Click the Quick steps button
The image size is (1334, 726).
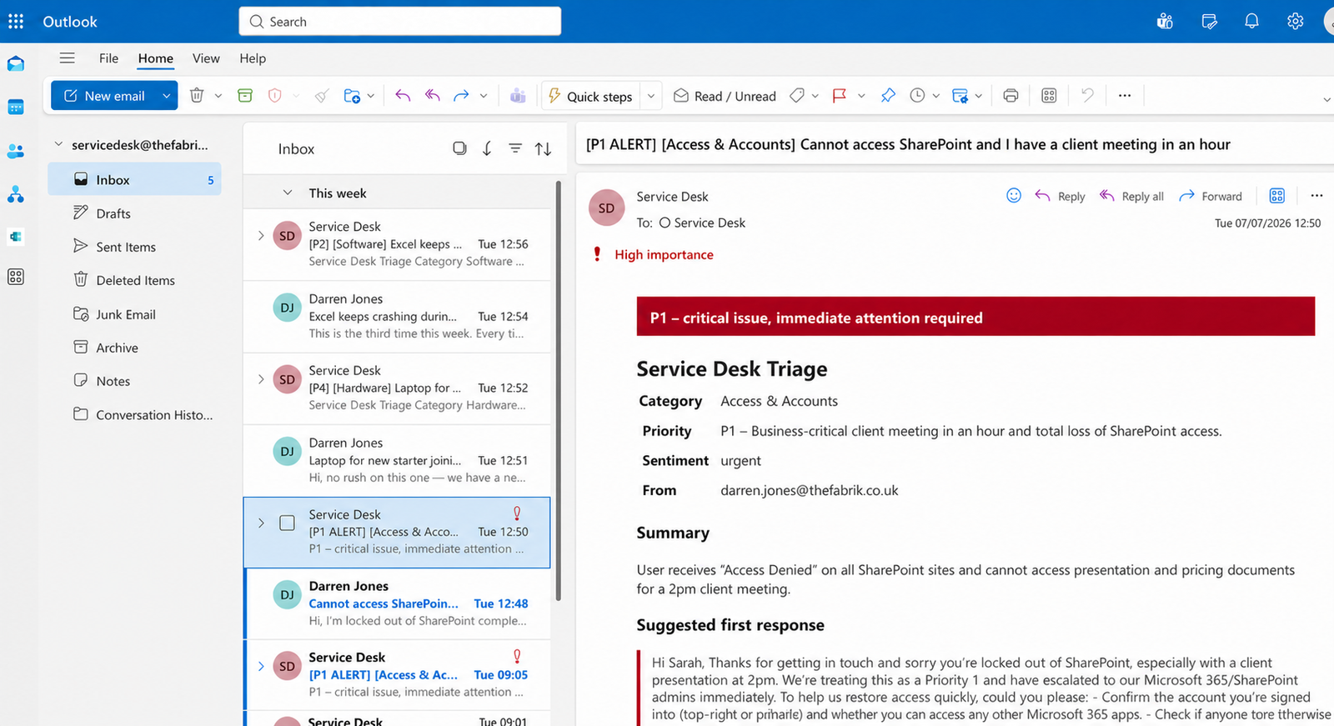click(590, 96)
